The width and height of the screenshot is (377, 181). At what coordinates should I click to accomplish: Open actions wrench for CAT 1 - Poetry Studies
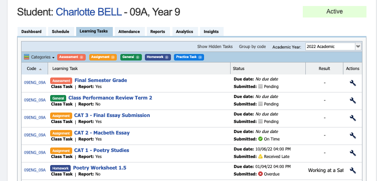353,153
